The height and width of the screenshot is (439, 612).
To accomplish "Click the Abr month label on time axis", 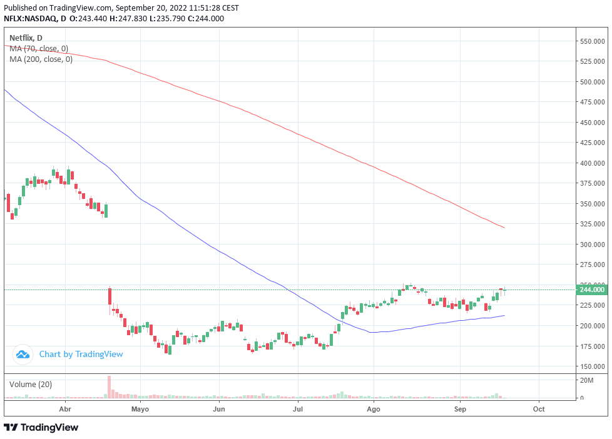I will [65, 409].
